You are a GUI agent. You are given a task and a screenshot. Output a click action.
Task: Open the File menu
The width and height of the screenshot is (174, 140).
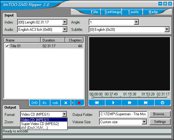[x=94, y=12]
